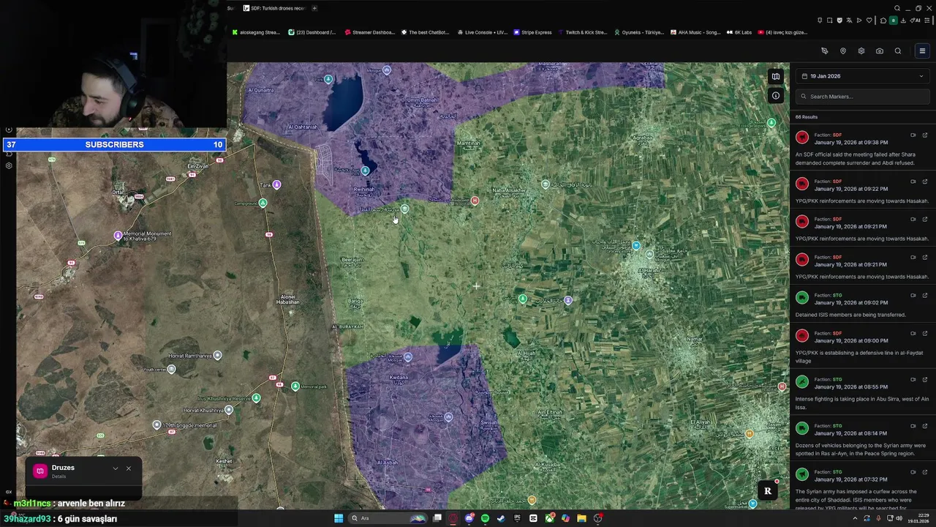
Task: Select the Ras al-Ayn vehicles spotted entry
Action: point(862,439)
